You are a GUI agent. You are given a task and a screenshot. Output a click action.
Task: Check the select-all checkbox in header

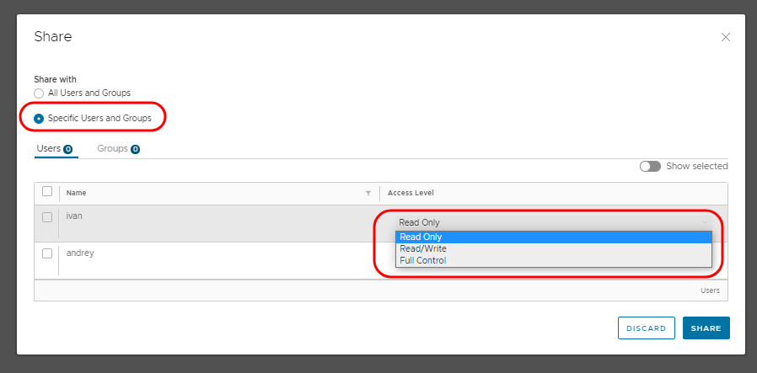[47, 192]
